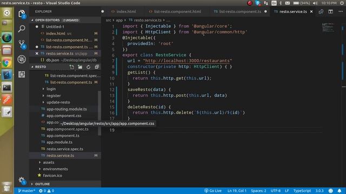The height and width of the screenshot is (194, 346).
Task: Click Ln 19, Col 1 in status bar
Action: coord(237,191)
